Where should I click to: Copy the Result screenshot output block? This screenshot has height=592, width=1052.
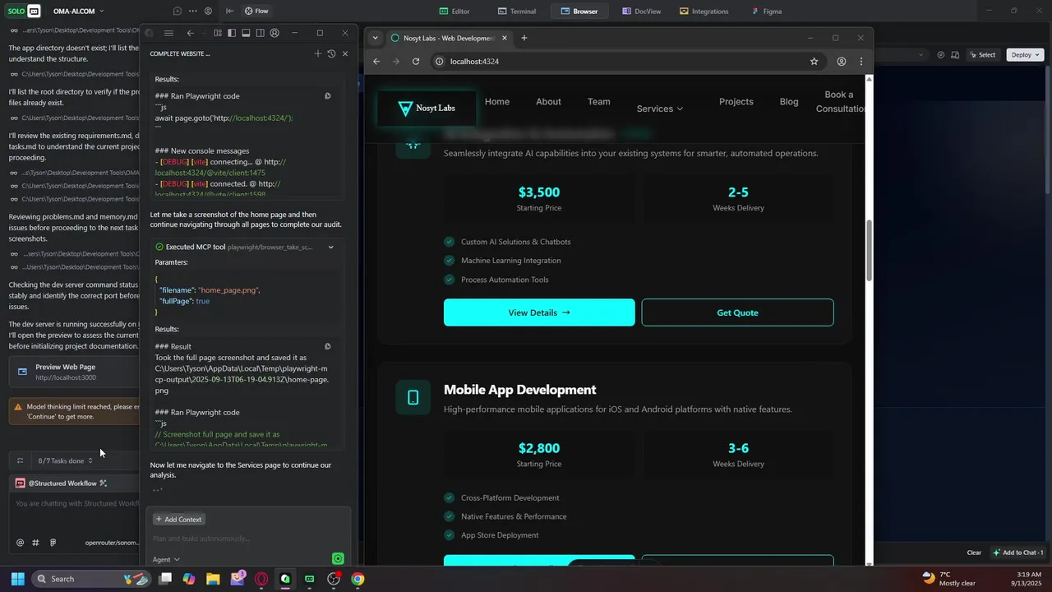click(x=328, y=347)
